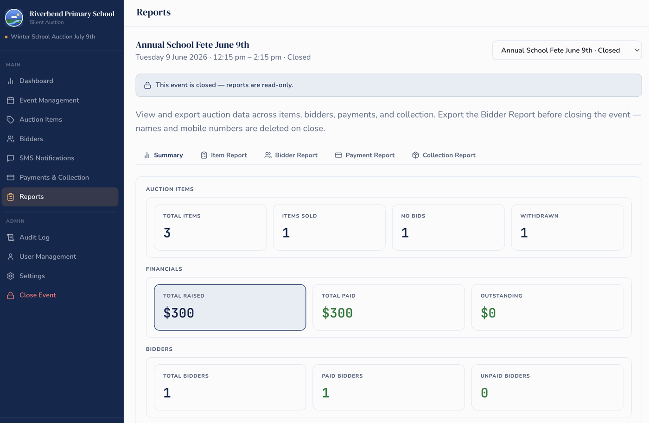The width and height of the screenshot is (649, 423).
Task: Click the Reports clipboard icon in sidebar
Action: tap(11, 197)
